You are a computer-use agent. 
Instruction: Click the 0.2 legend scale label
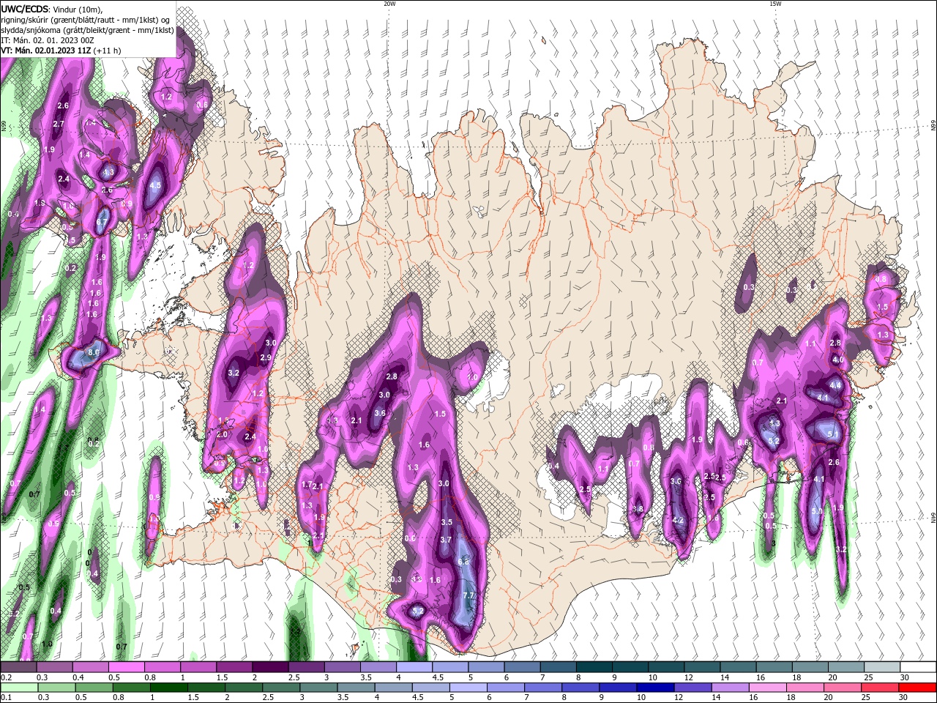6,677
